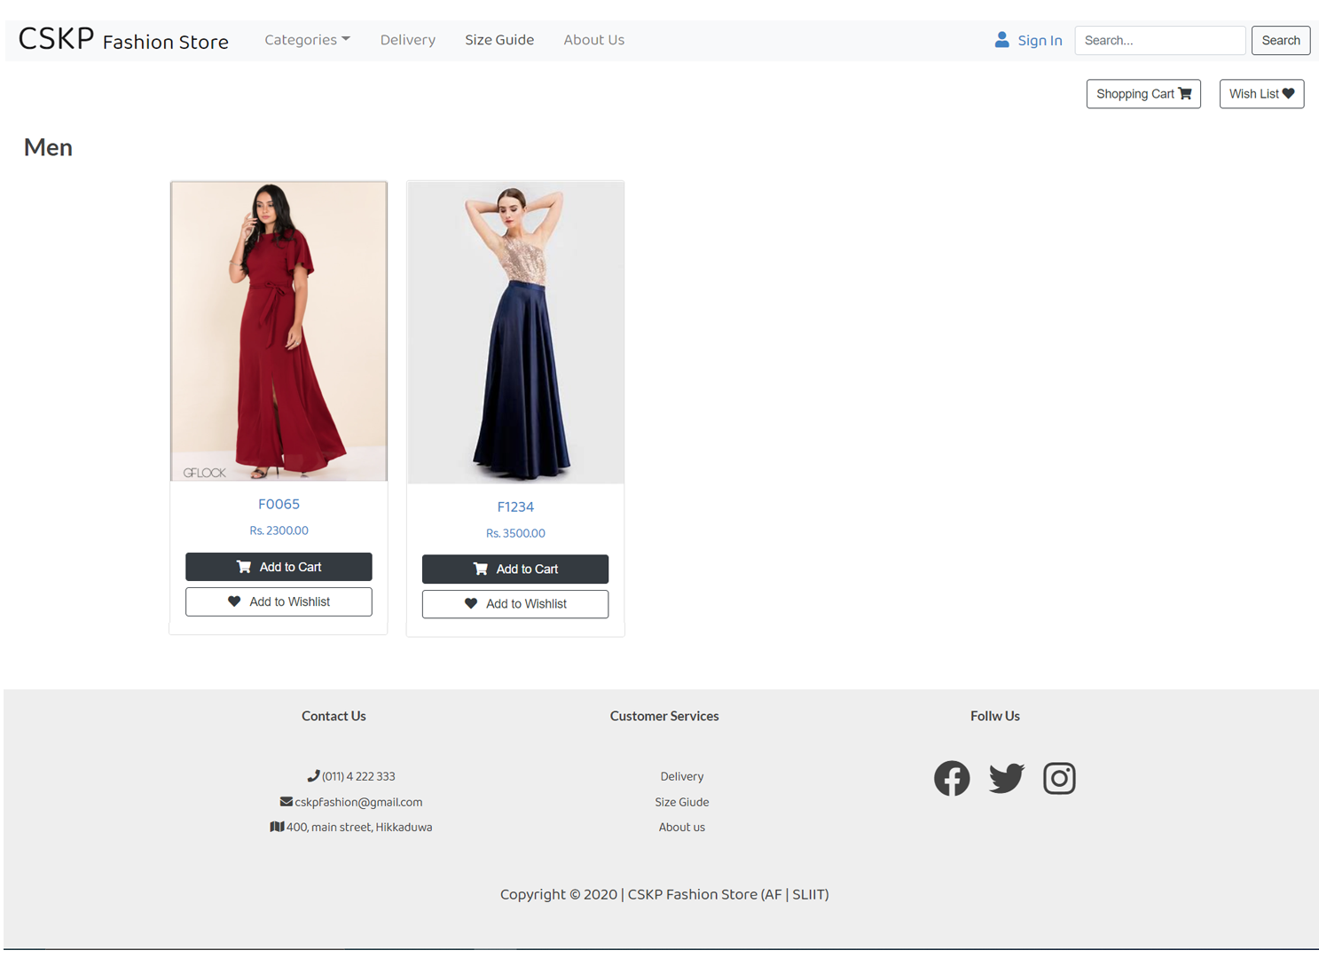
Task: Open About Us in the navbar
Action: click(x=593, y=40)
